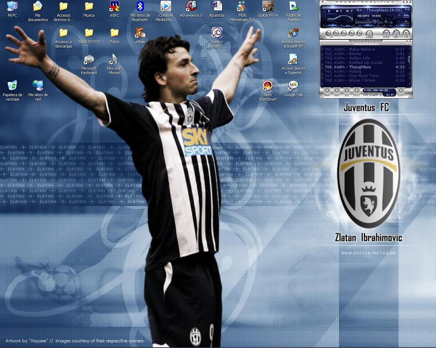Select the SARA FOTOS folder
This screenshot has height=348, width=436.
(89, 36)
